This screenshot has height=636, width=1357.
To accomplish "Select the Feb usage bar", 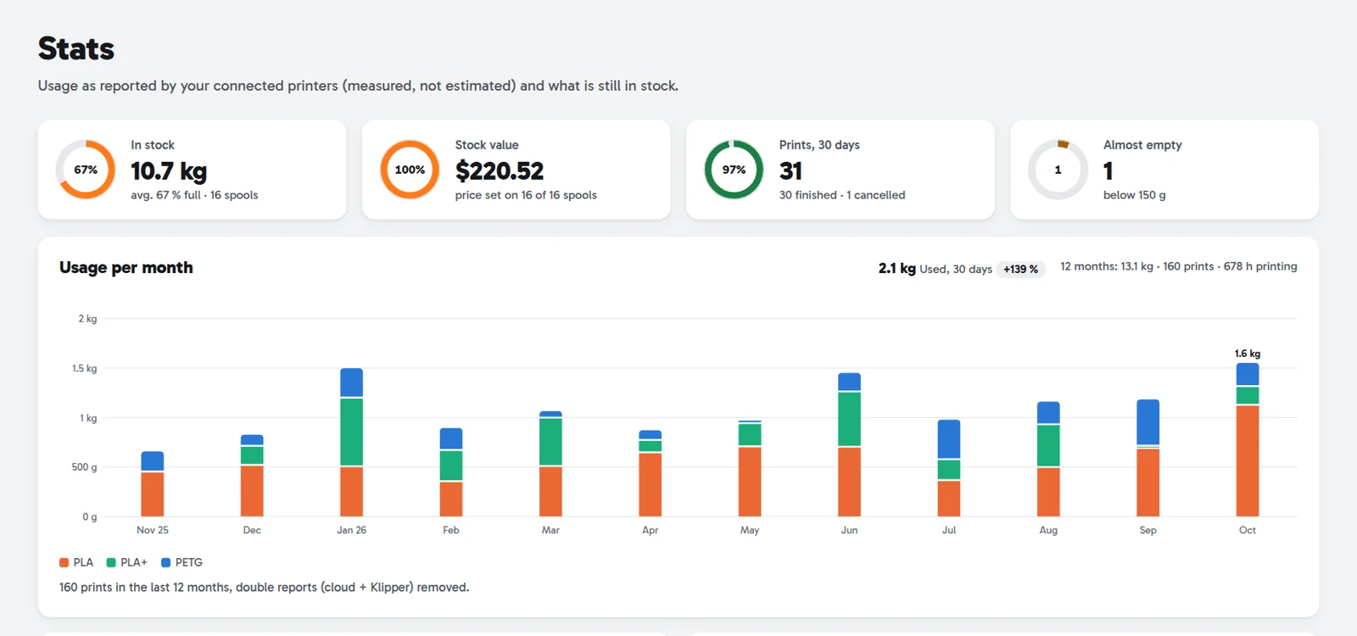I will tap(451, 471).
